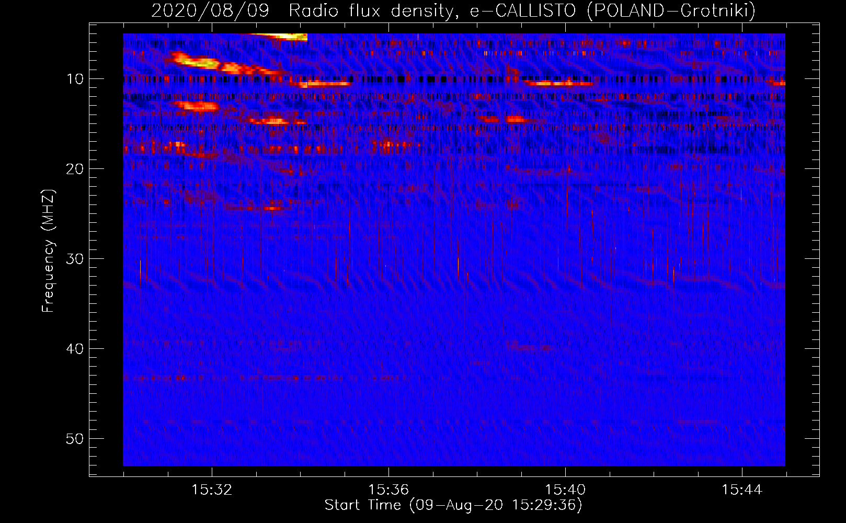Click the 20 MHz frequency tick label
The width and height of the screenshot is (846, 523).
click(75, 169)
